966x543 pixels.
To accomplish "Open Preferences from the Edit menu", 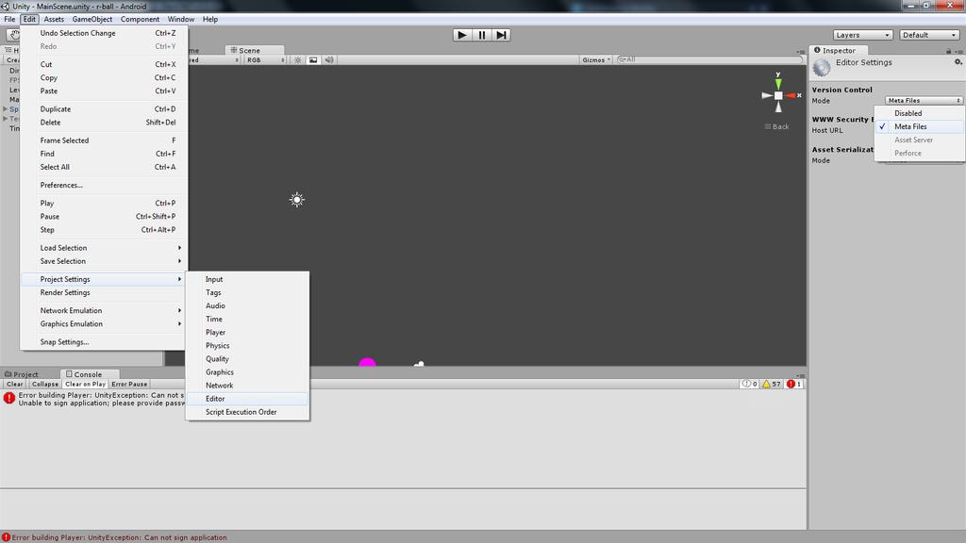I will [104, 186].
